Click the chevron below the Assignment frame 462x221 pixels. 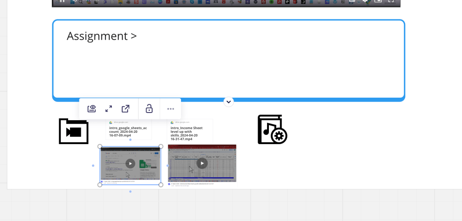229,102
